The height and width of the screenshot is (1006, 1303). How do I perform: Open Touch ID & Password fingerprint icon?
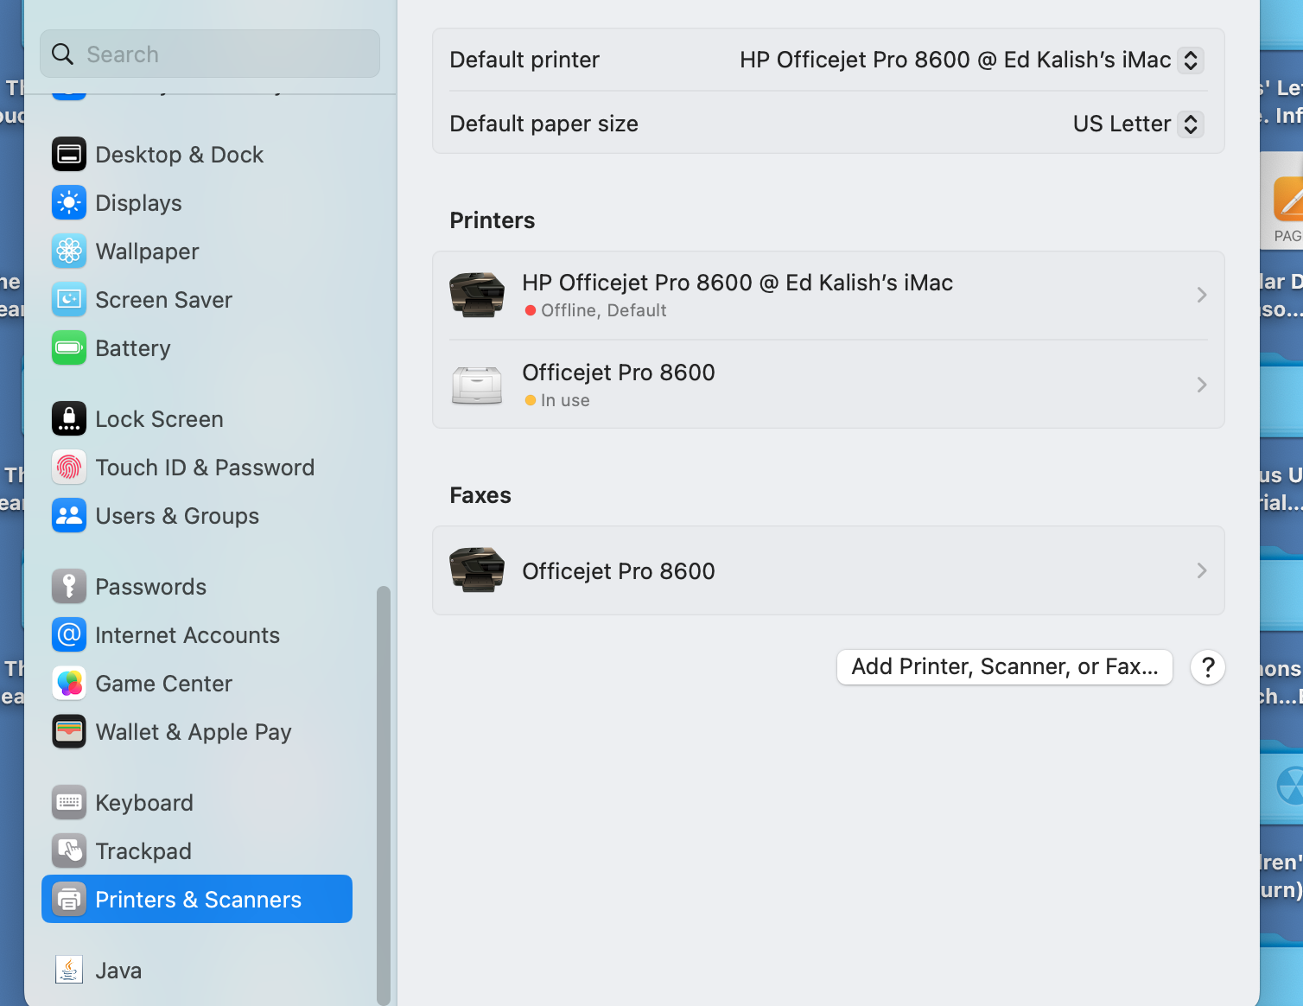69,468
